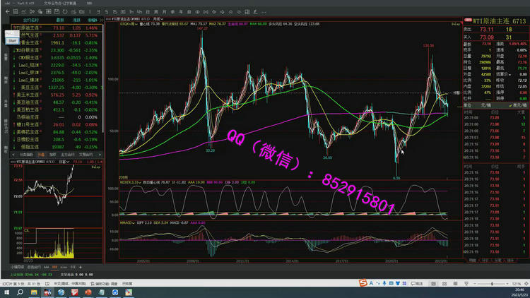Screen dimensions: 530x298
Task: Select the 分类指数 tab
Action: tap(25, 154)
